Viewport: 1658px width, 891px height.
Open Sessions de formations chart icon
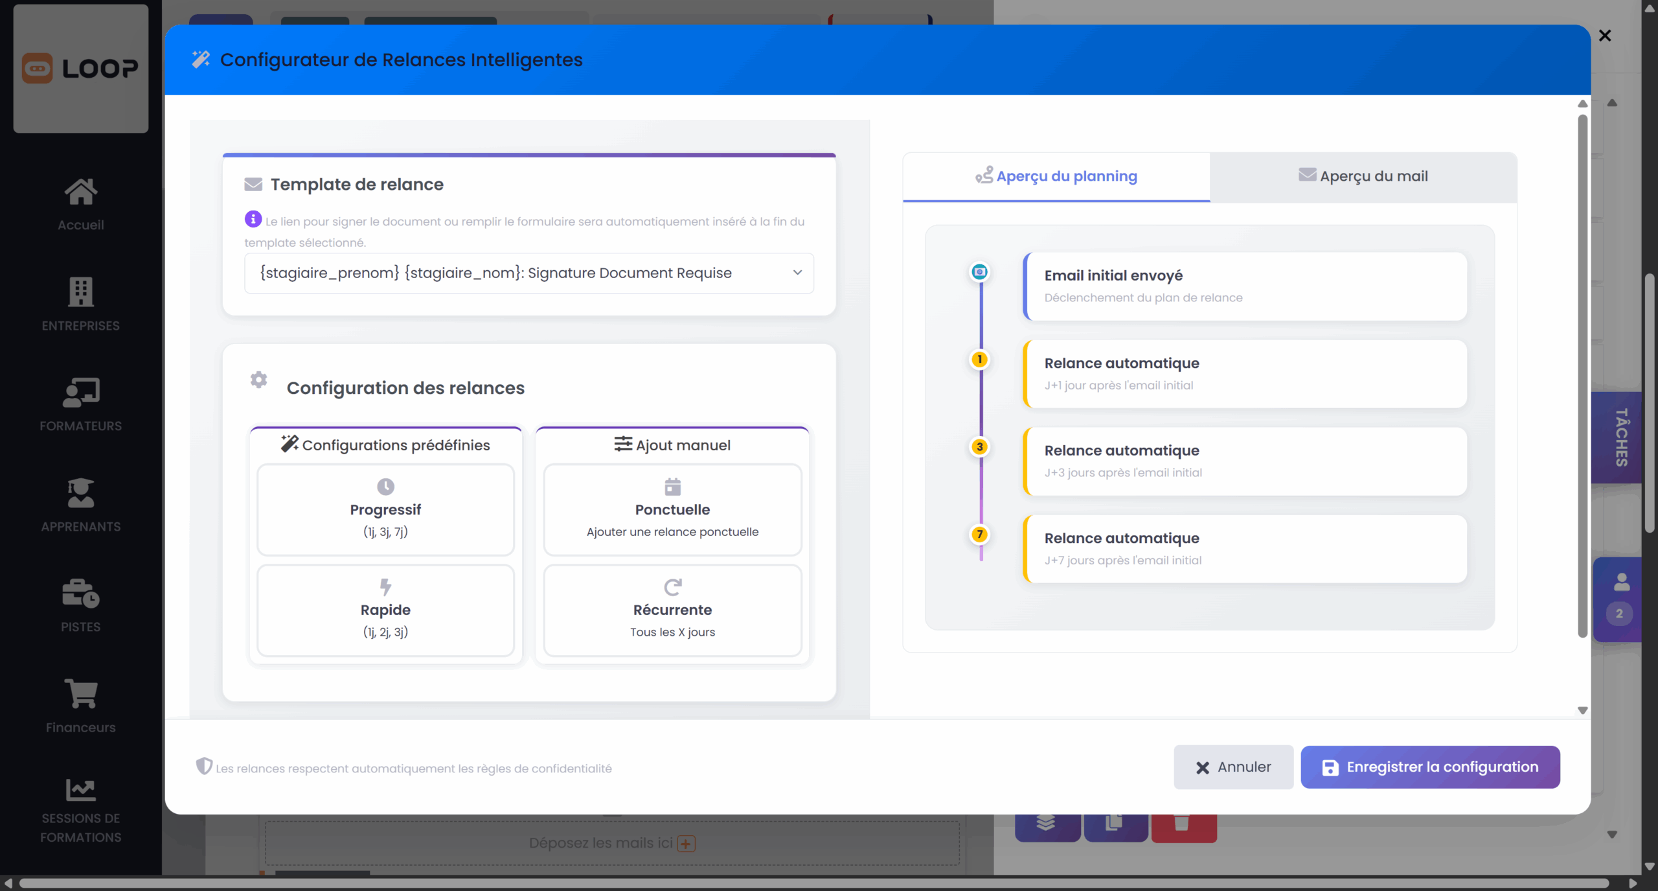tap(80, 789)
